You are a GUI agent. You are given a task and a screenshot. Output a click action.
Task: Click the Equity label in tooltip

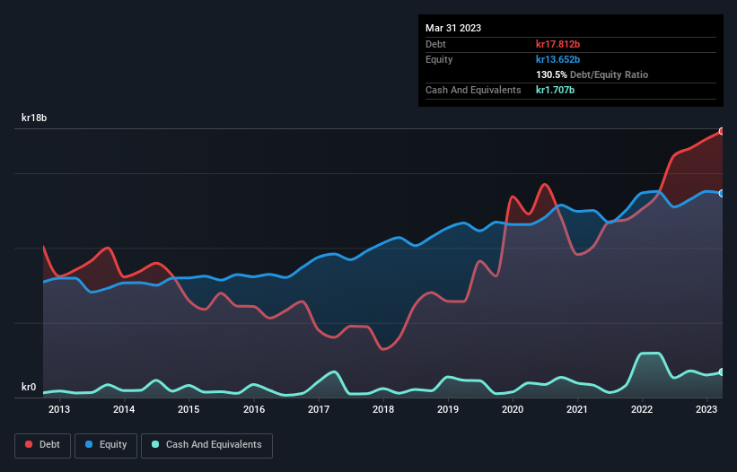point(439,59)
